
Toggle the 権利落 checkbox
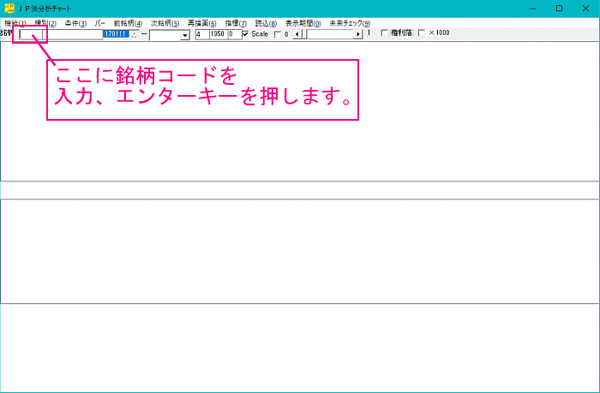385,33
